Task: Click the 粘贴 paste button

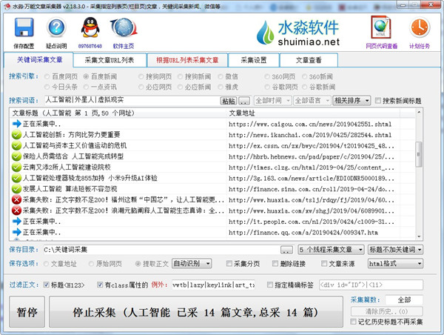Action: coord(229,101)
